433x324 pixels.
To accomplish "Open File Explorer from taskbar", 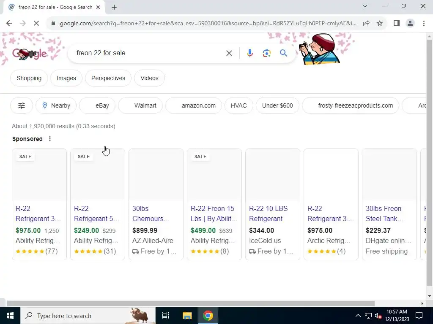I will pyautogui.click(x=187, y=316).
